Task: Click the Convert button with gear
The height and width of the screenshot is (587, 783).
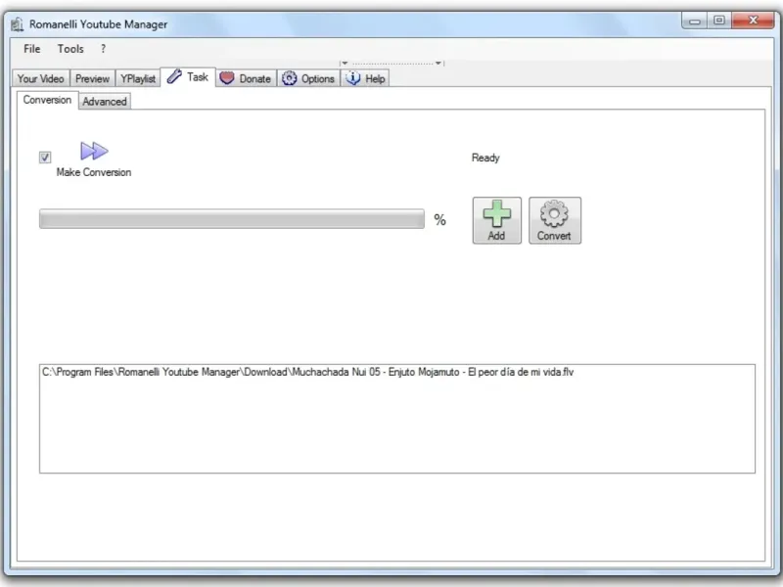Action: pos(555,220)
